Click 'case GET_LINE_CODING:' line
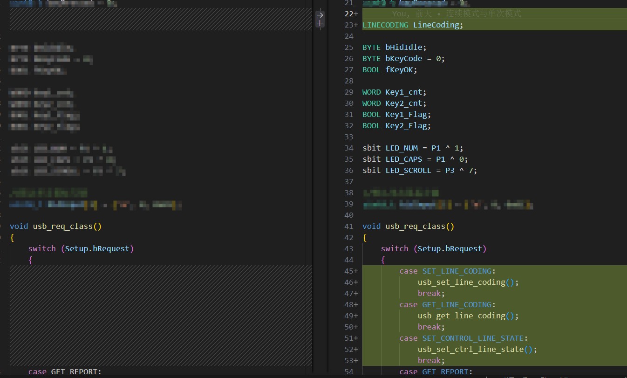Image resolution: width=627 pixels, height=378 pixels. [x=447, y=305]
